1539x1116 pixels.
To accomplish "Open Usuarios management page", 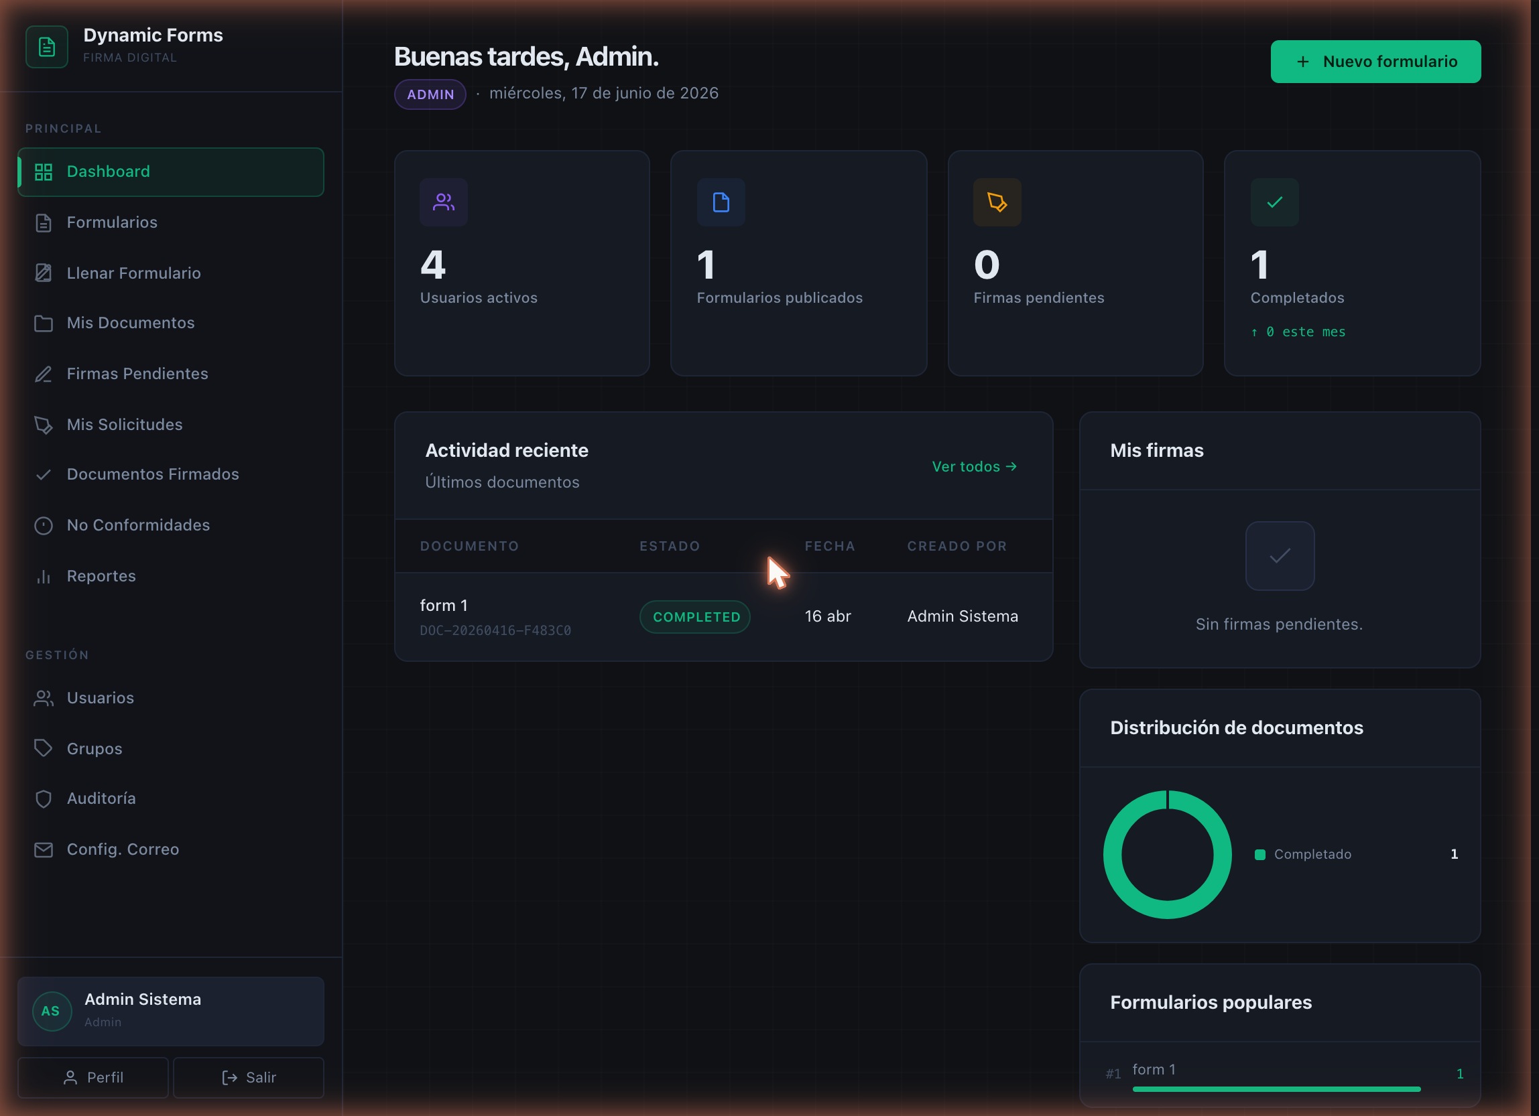I will [x=170, y=699].
